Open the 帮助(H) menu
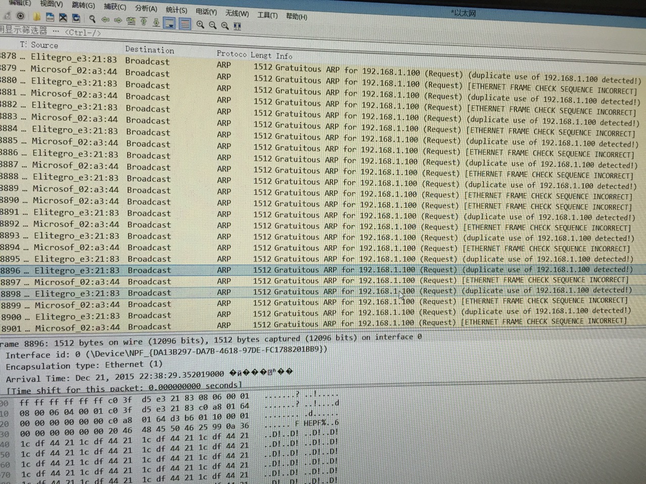Image resolution: width=646 pixels, height=484 pixels. click(296, 16)
